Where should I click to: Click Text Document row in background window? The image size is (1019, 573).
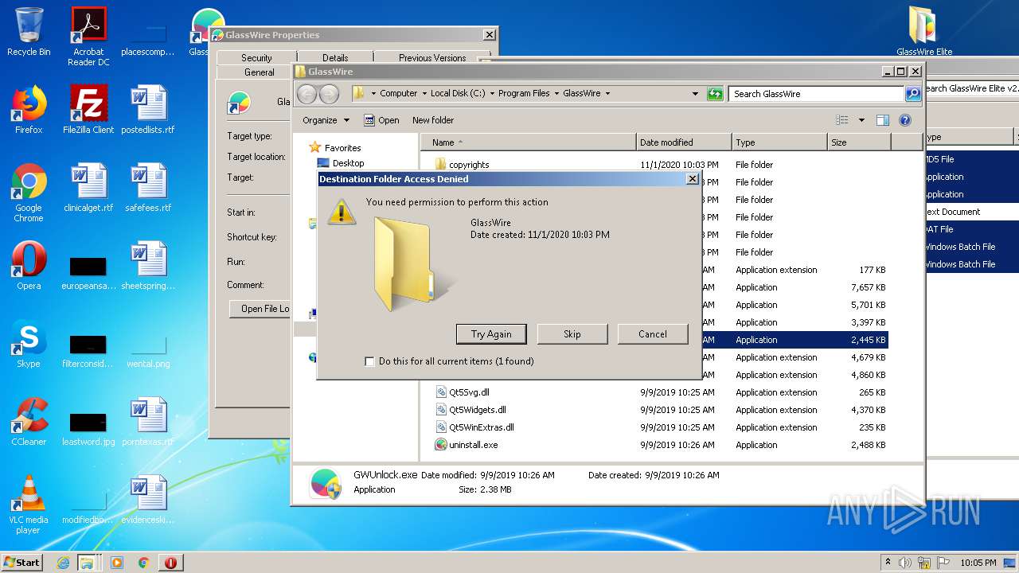[971, 212]
